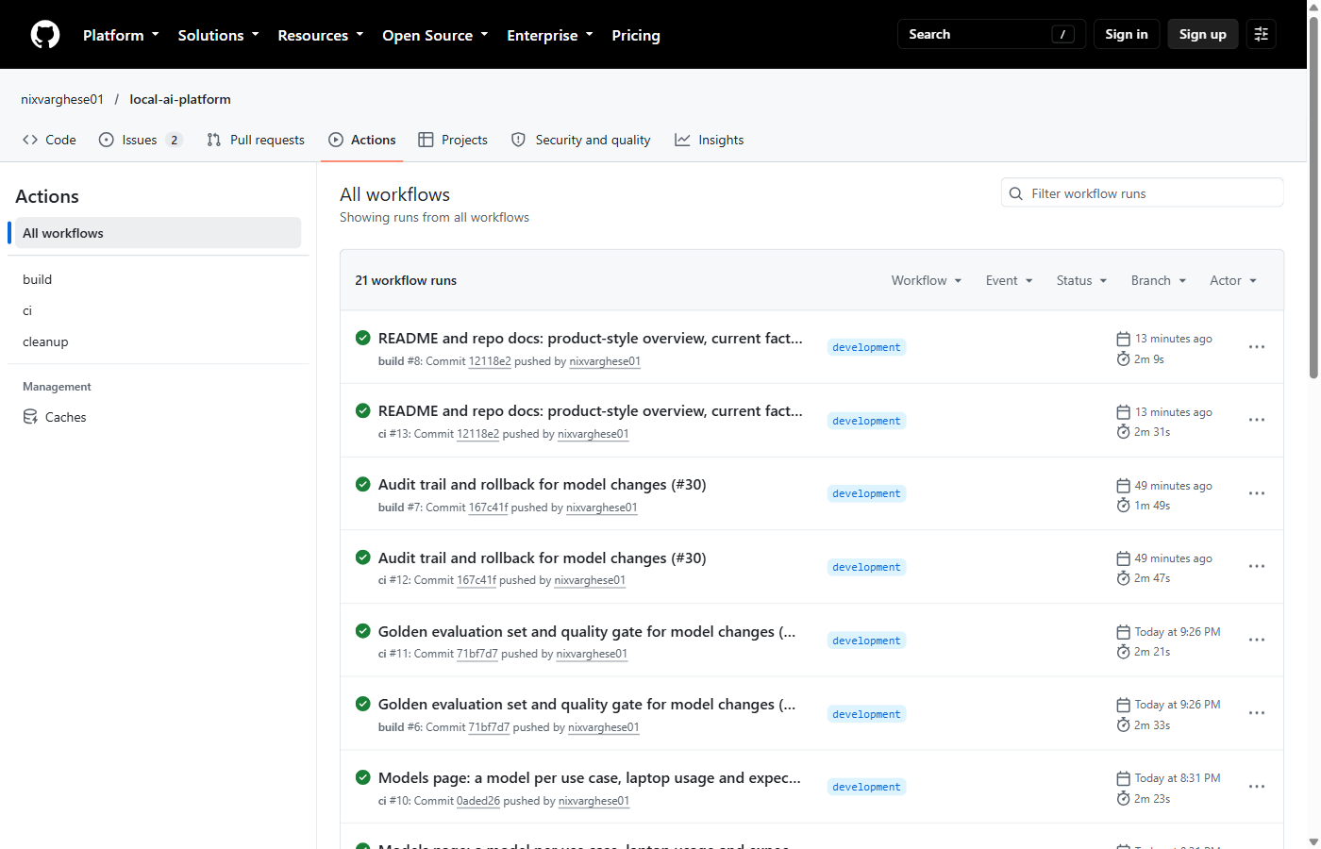Open the Resources menu in header

(x=320, y=35)
